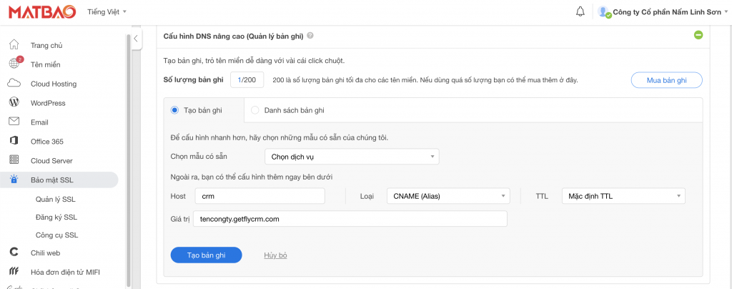Image resolution: width=732 pixels, height=289 pixels.
Task: Click the Trang chủ home icon
Action: (x=14, y=45)
